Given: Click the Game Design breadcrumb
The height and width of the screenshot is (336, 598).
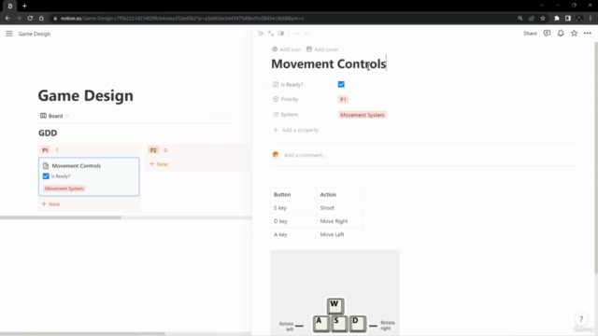Looking at the screenshot, I should (x=35, y=34).
